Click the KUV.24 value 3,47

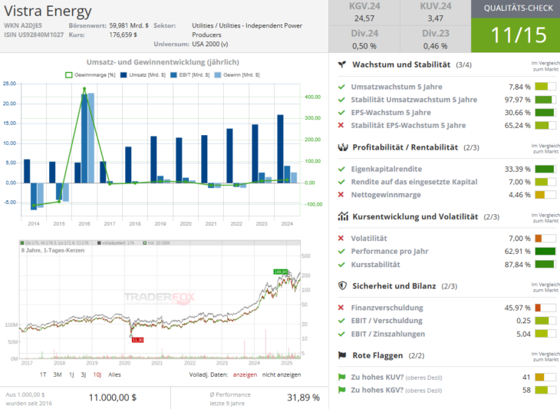pos(436,18)
